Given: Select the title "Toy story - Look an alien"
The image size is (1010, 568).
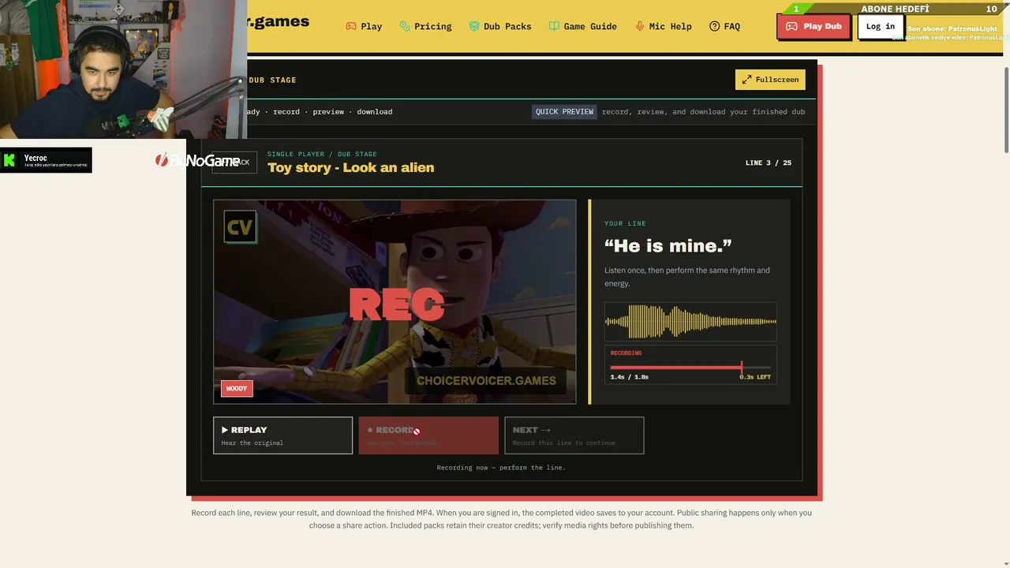Looking at the screenshot, I should tap(350, 167).
